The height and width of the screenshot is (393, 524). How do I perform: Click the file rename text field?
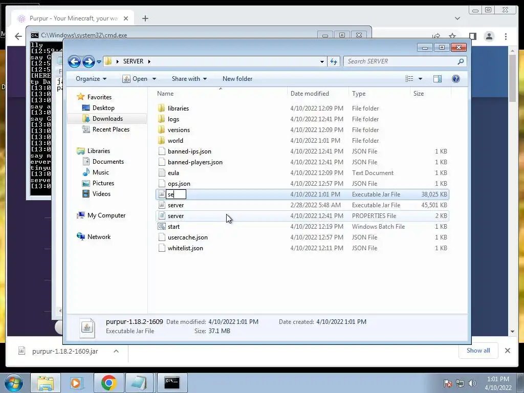[176, 194]
